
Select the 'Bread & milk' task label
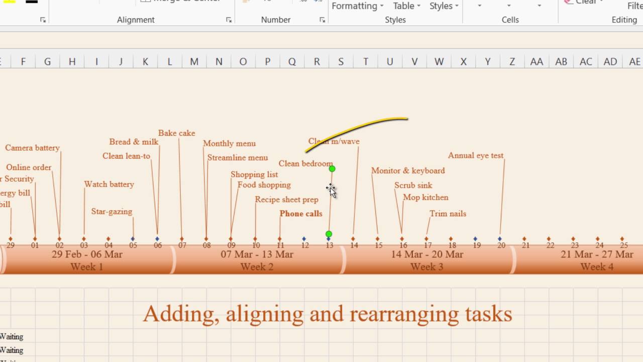(134, 142)
